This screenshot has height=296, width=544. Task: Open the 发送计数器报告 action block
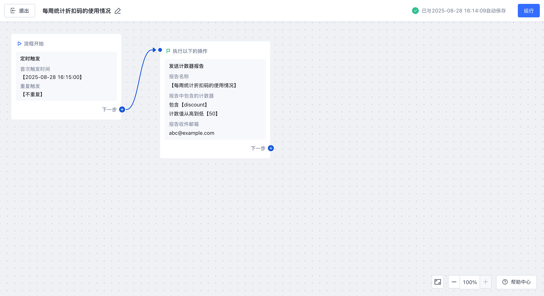point(215,99)
